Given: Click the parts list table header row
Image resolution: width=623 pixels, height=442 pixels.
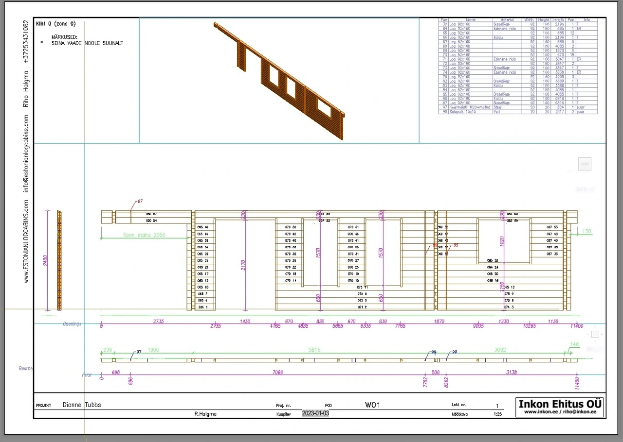Looking at the screenshot, I should click(x=517, y=20).
